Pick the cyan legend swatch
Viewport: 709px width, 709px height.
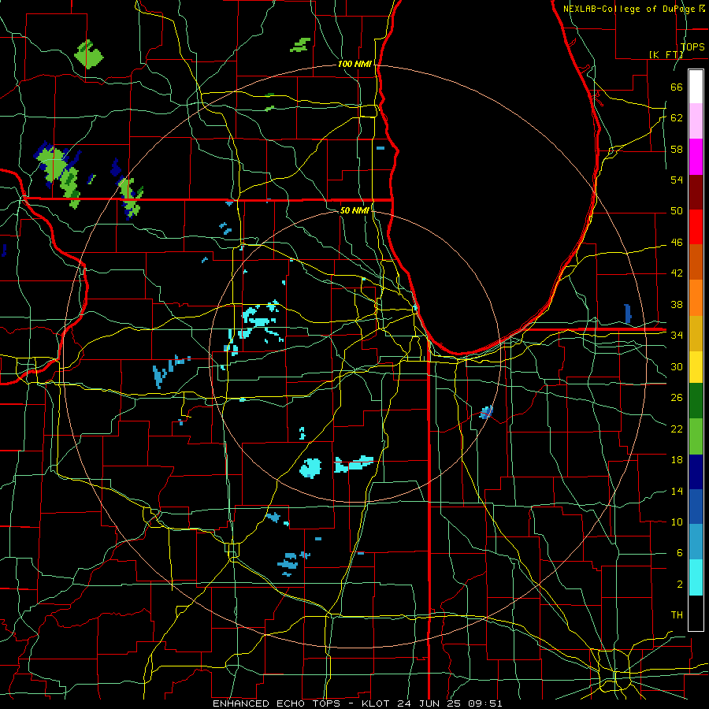click(696, 577)
